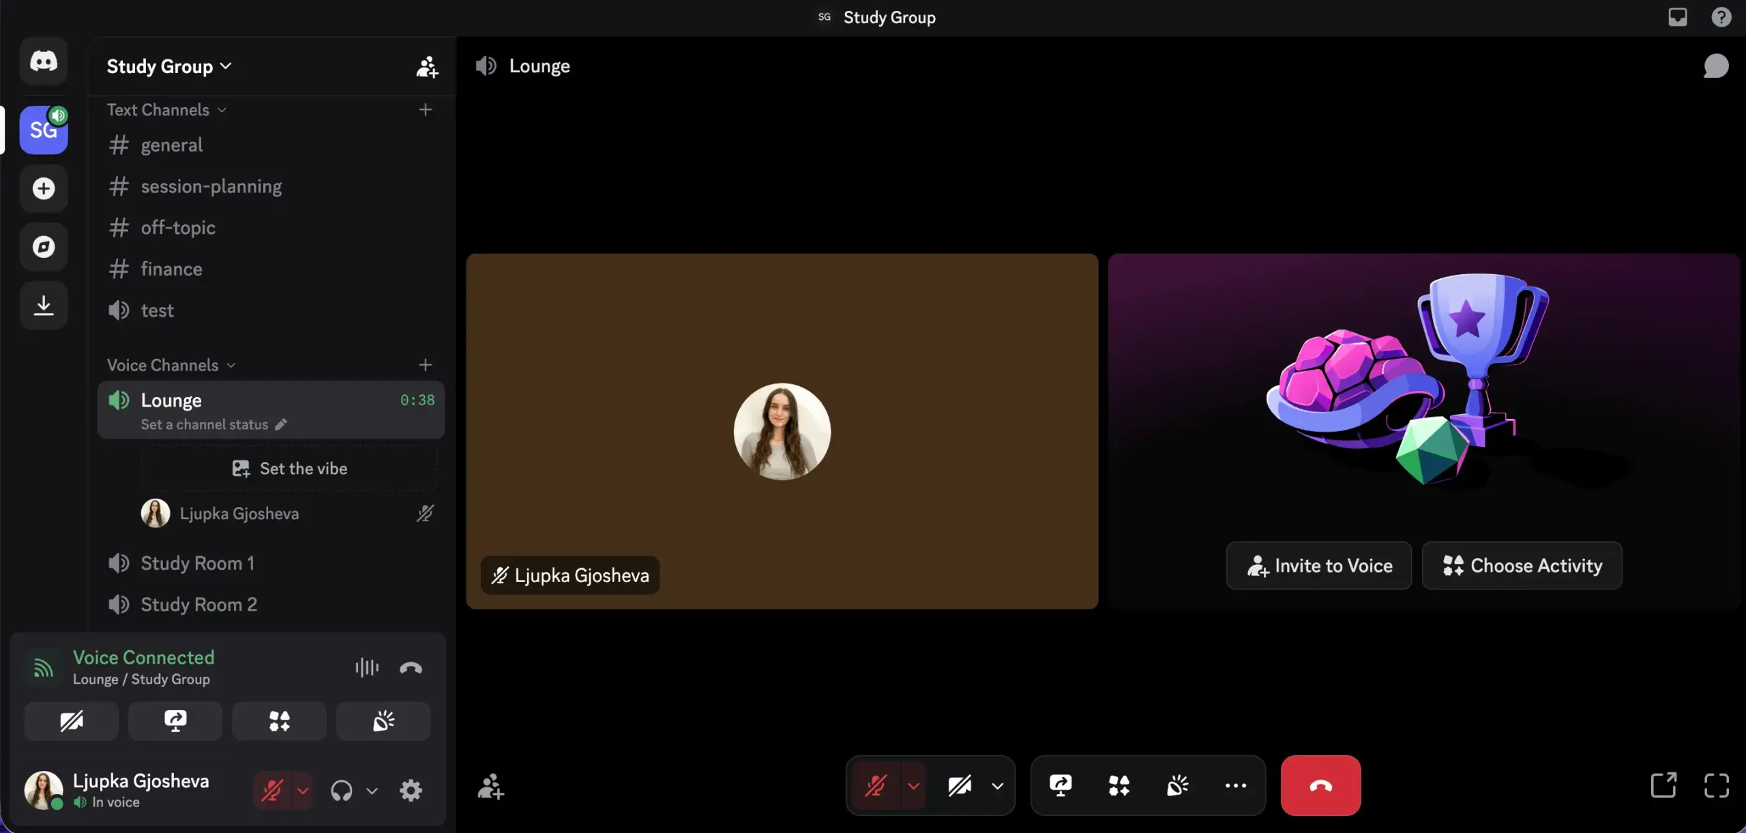Open more options three dots in call toolbar
The width and height of the screenshot is (1746, 833).
coord(1236,786)
